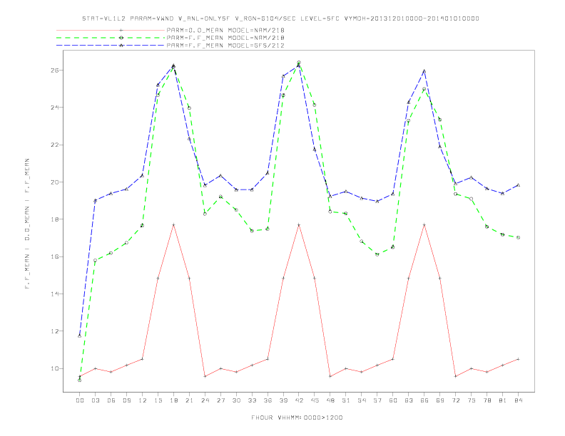565x436 pixels.
Task: Click x-axis tick label 45
Action: tap(315, 400)
